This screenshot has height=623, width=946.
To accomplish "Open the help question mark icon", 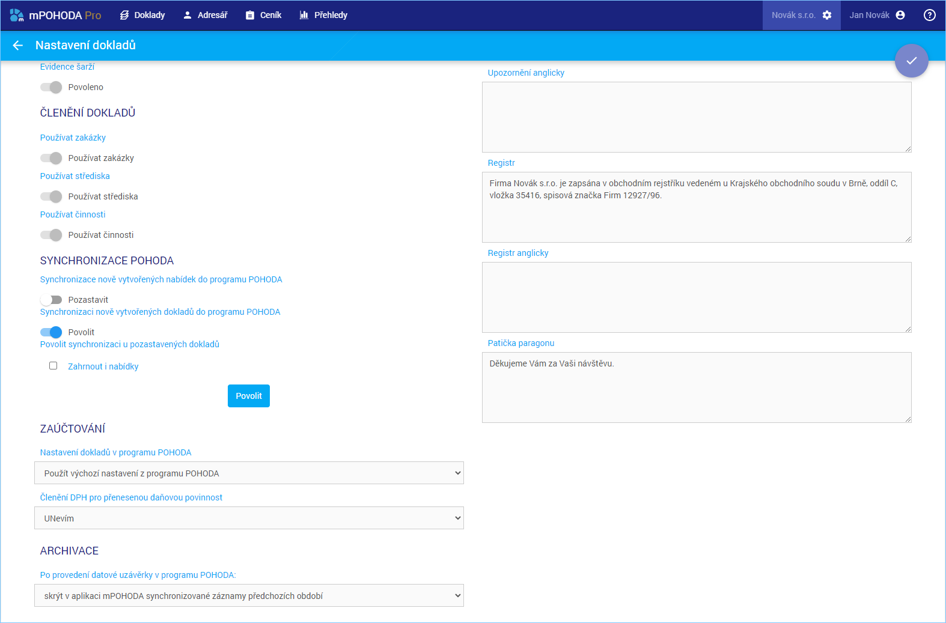I will pos(930,15).
